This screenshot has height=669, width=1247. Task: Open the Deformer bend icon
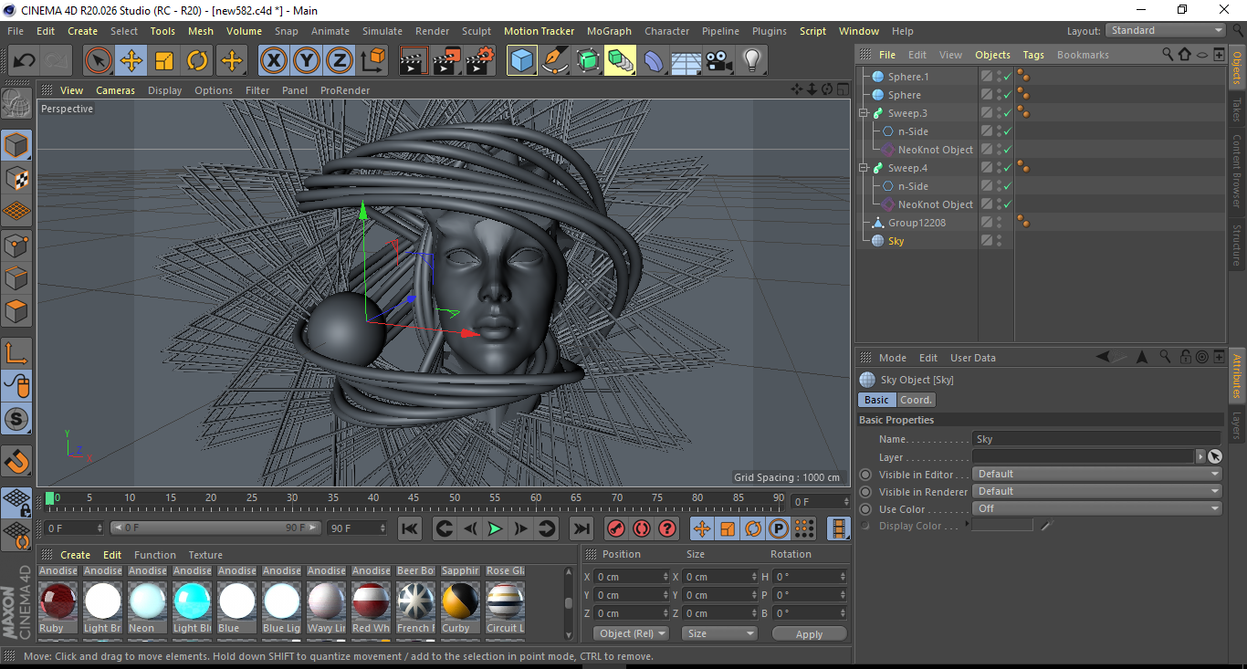(654, 61)
